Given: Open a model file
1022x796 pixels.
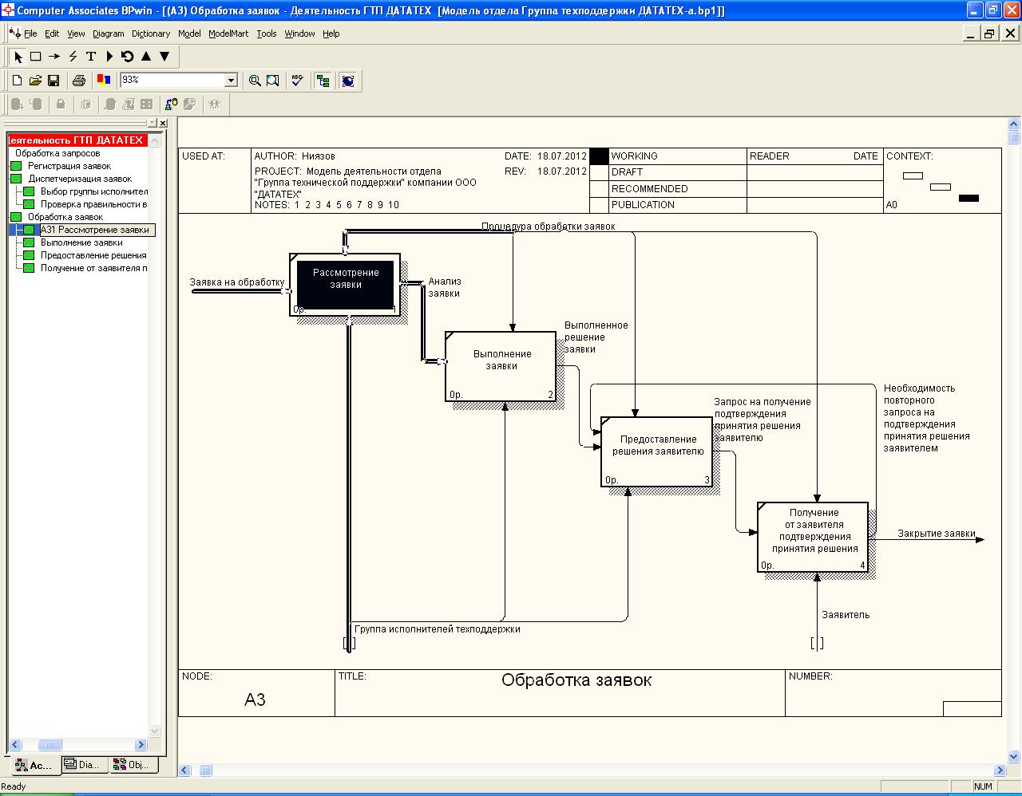Looking at the screenshot, I should [x=35, y=81].
